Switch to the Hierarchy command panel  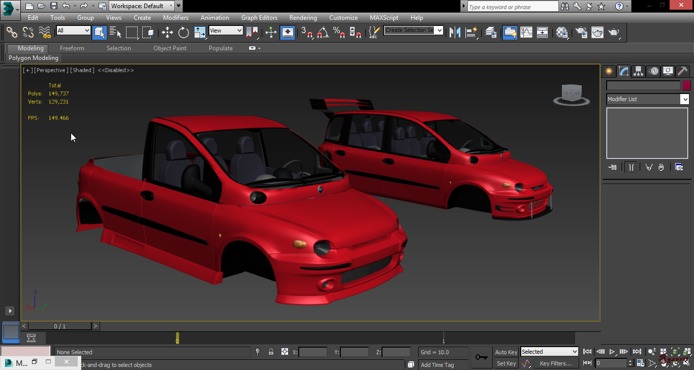(x=638, y=71)
